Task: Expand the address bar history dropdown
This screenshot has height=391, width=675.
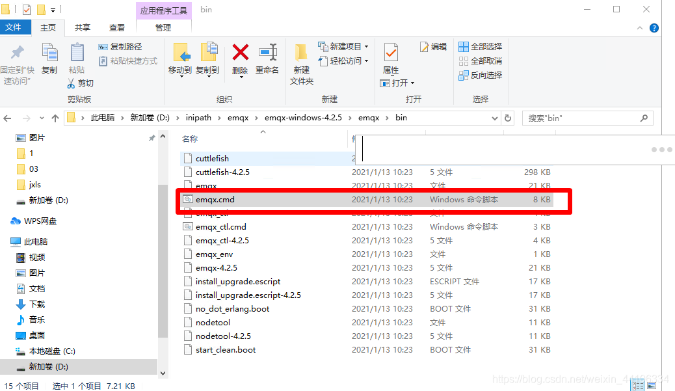Action: 495,118
